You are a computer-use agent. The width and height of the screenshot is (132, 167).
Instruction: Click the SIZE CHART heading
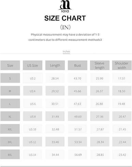pyautogui.click(x=65, y=18)
